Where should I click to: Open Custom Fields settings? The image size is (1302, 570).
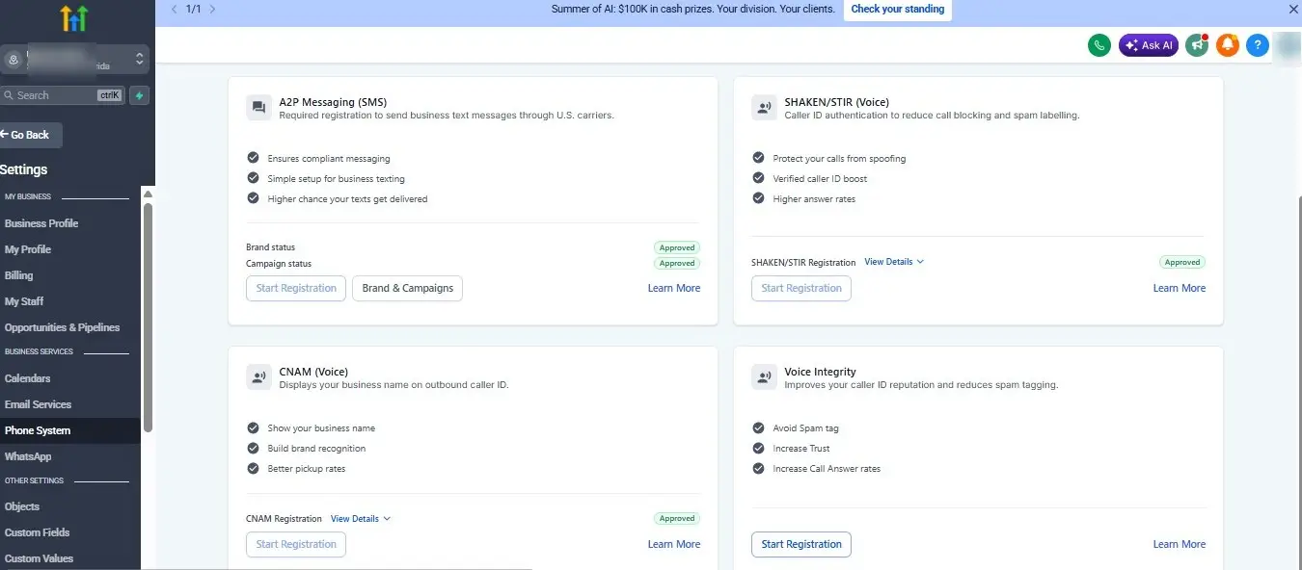pos(38,532)
